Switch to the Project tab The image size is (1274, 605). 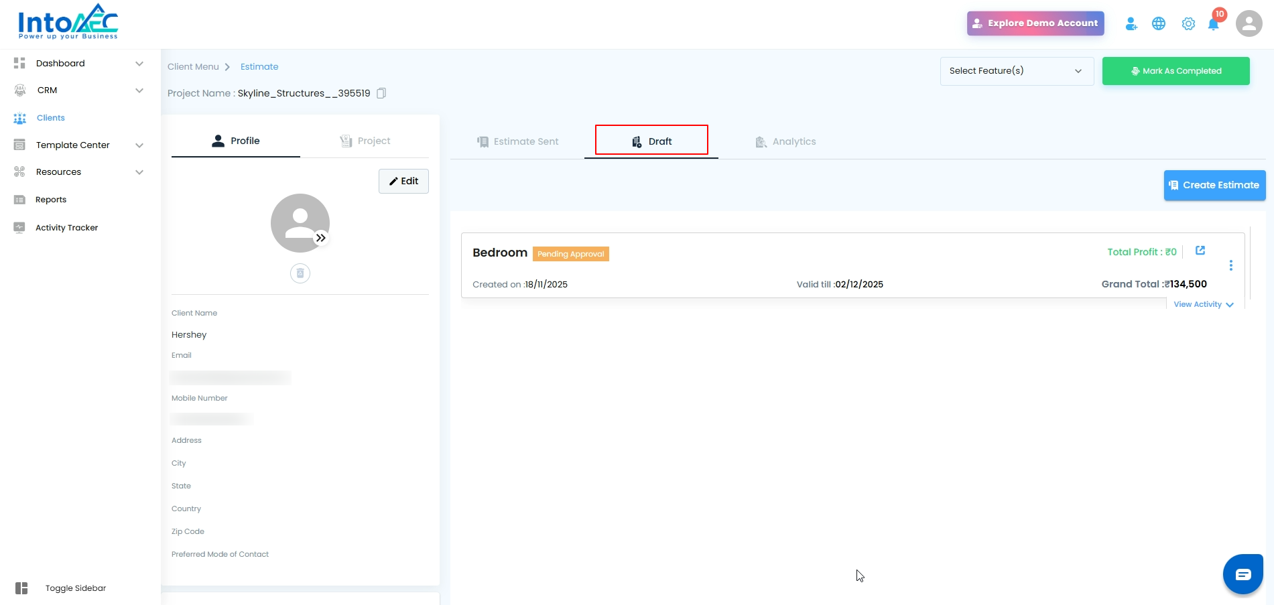click(x=365, y=141)
